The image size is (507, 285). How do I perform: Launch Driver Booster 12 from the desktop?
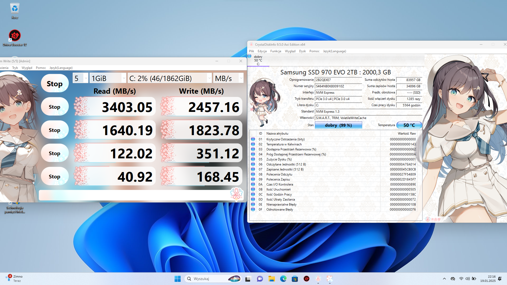(x=15, y=38)
